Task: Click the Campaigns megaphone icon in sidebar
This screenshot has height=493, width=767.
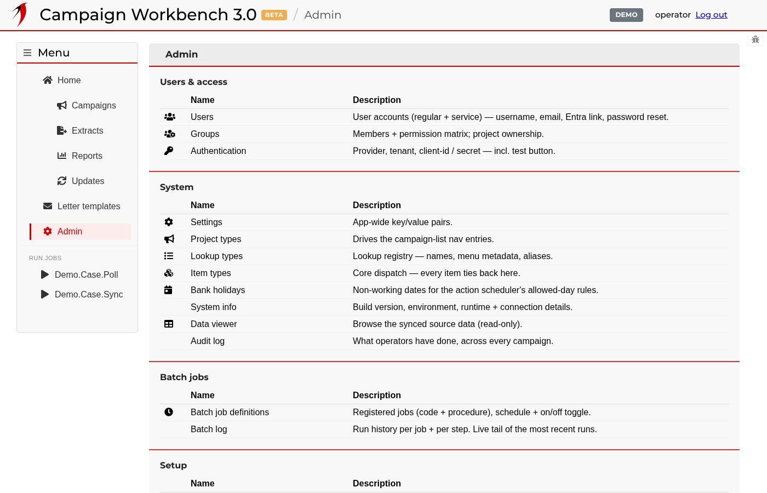Action: [62, 105]
